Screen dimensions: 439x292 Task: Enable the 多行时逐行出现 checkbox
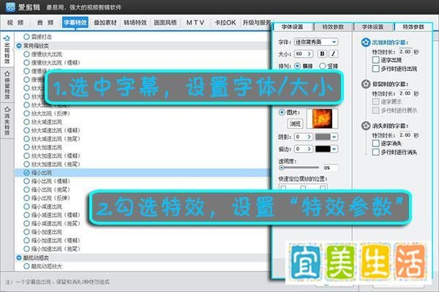[x=376, y=69]
